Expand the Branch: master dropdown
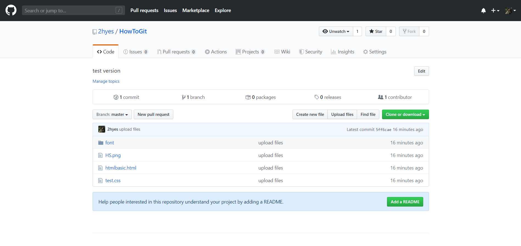The width and height of the screenshot is (521, 246). (112, 115)
